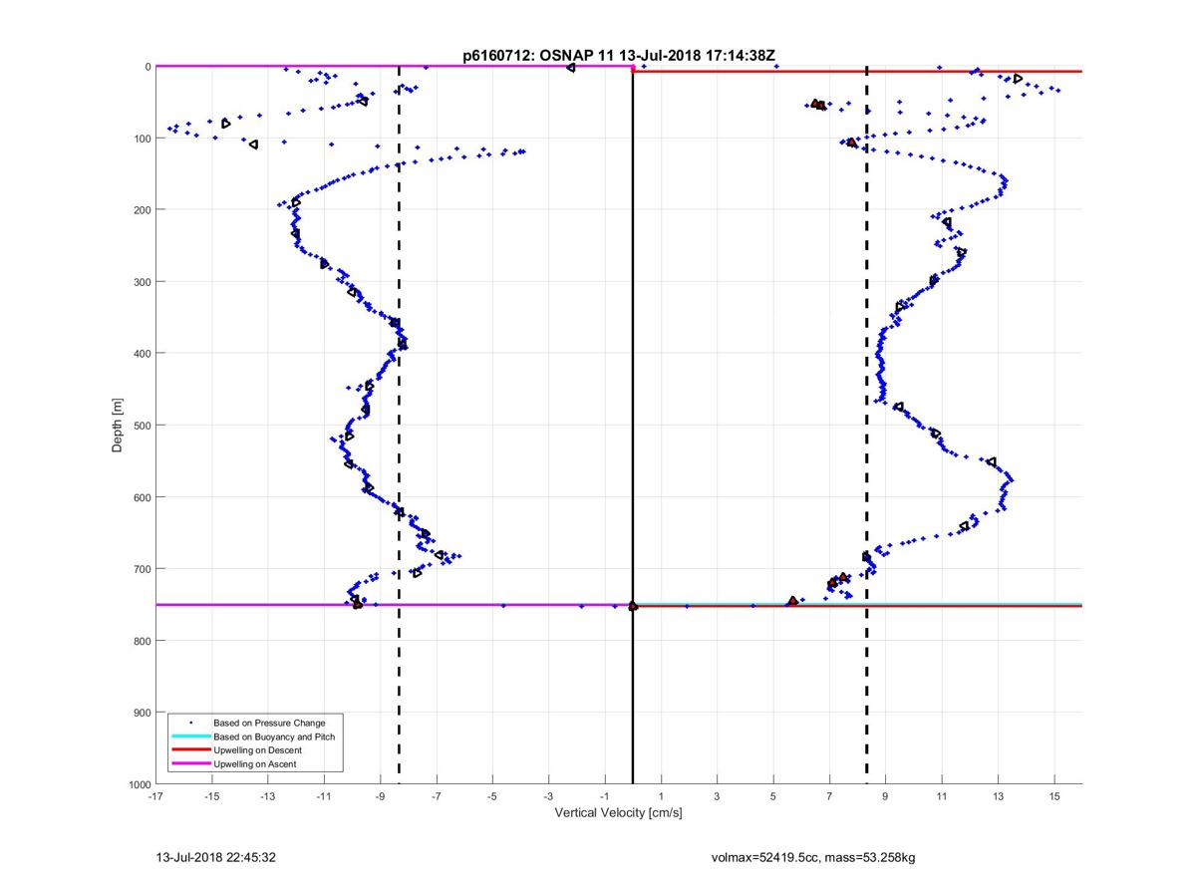The width and height of the screenshot is (1196, 882).
Task: Click the cyan line swatch in legend
Action: coord(190,736)
